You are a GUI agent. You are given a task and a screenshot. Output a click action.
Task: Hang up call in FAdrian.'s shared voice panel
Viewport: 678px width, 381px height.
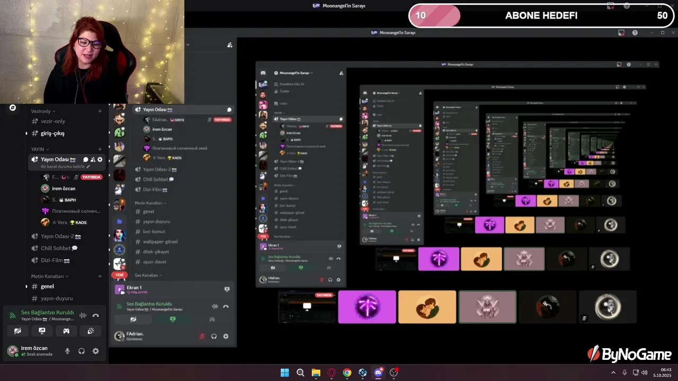click(x=226, y=306)
